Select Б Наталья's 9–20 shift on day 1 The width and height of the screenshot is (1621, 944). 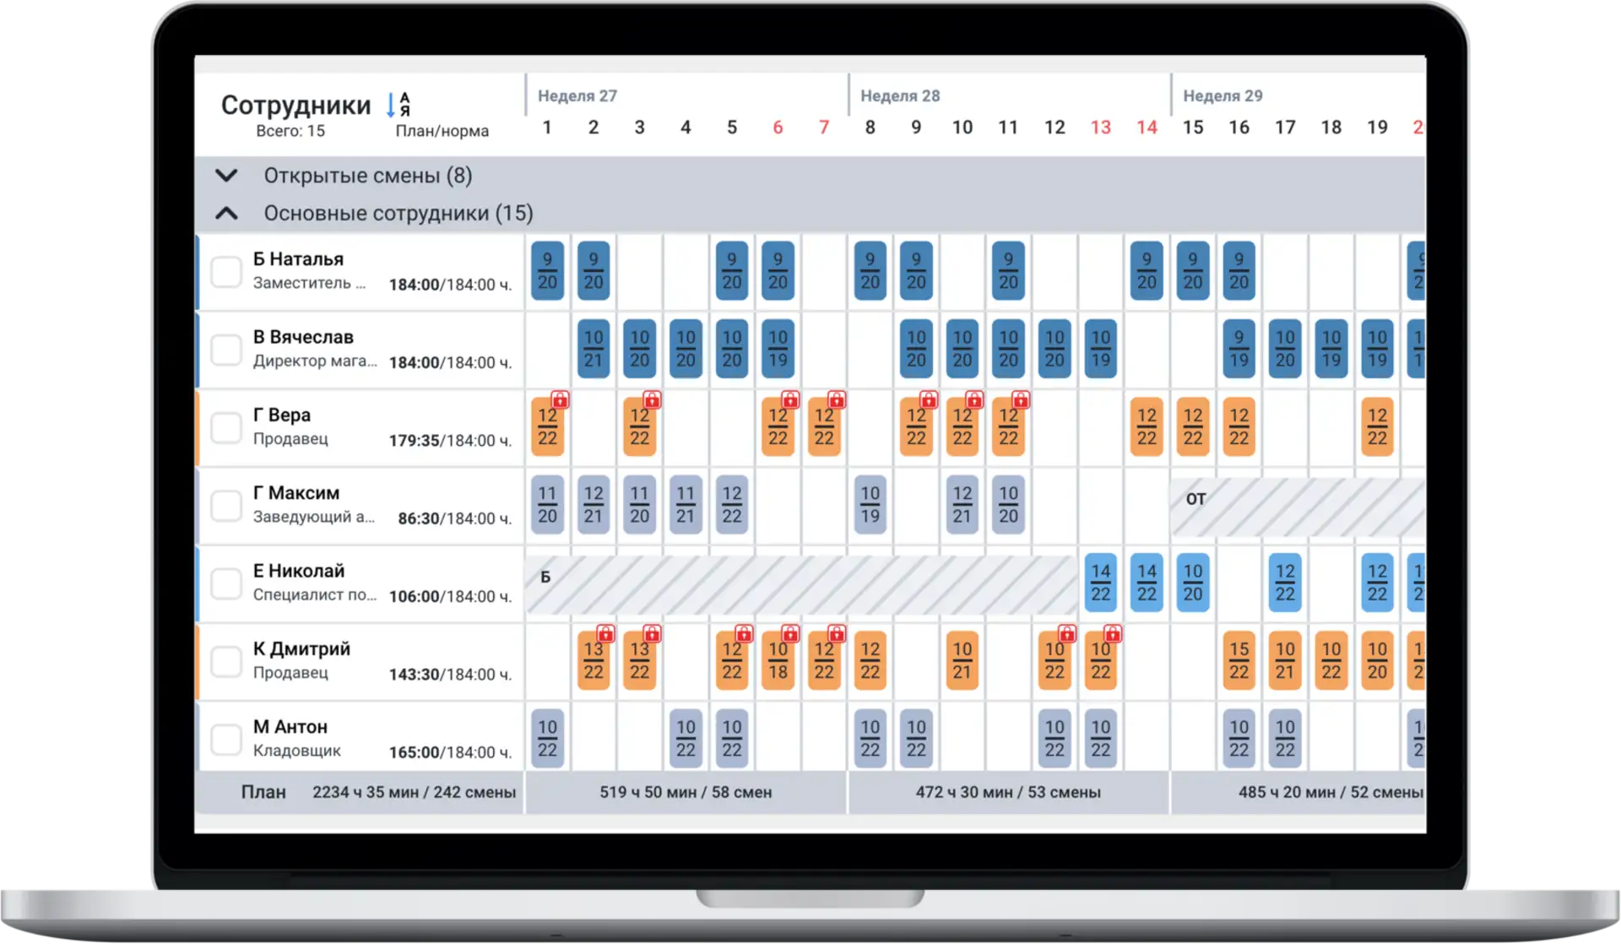pyautogui.click(x=547, y=271)
